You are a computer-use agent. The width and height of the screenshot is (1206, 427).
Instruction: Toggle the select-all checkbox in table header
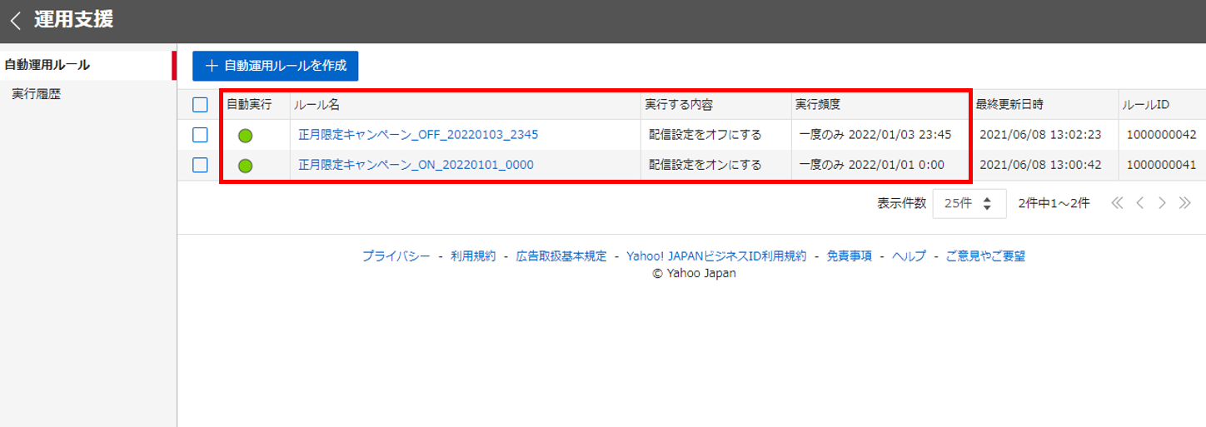coord(200,105)
